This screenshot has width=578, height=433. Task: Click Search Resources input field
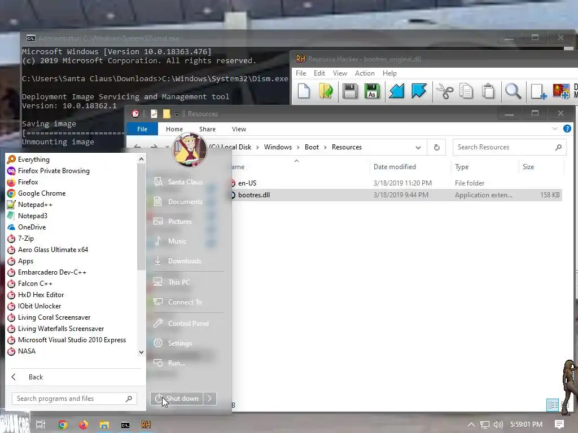point(510,147)
